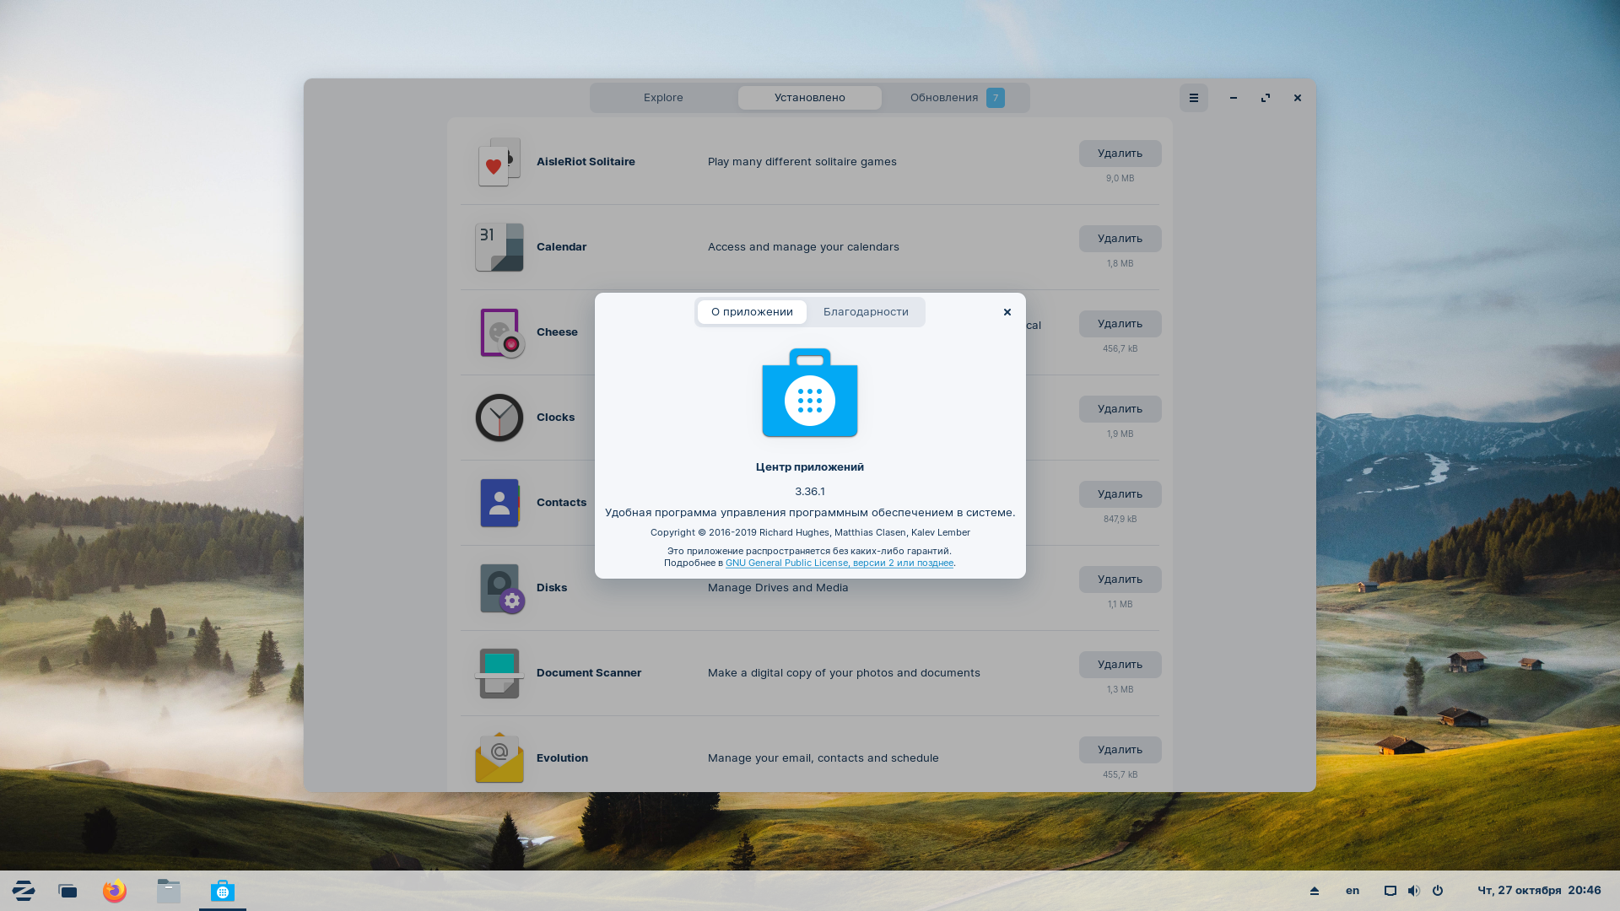Click the Clocks app icon
Viewport: 1620px width, 911px height.
pos(499,418)
